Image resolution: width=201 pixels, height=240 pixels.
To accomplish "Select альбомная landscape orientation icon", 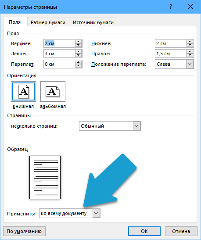I will pyautogui.click(x=53, y=92).
